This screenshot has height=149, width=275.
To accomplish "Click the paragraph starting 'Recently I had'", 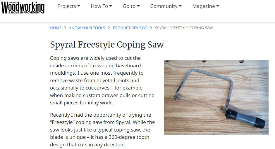I will pyautogui.click(x=102, y=130).
